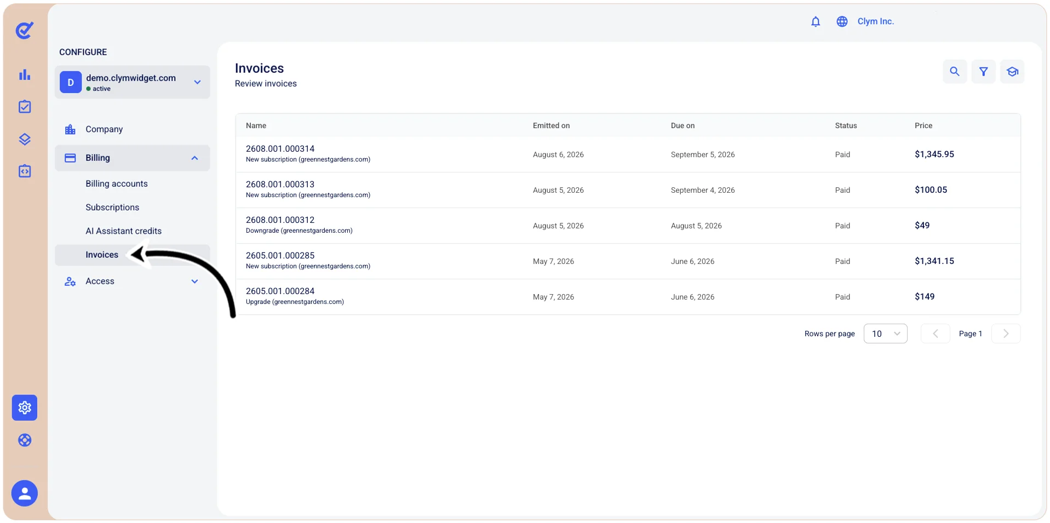
Task: Go to previous page arrow
Action: click(935, 334)
